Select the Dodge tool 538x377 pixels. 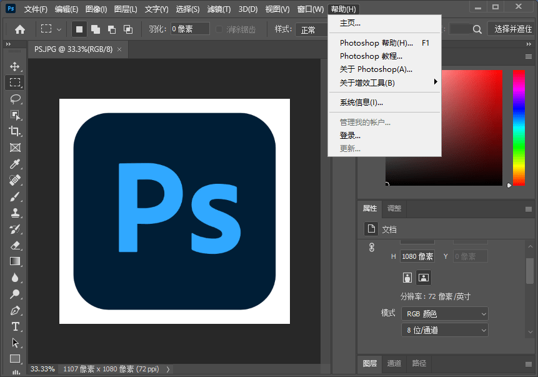[15, 294]
